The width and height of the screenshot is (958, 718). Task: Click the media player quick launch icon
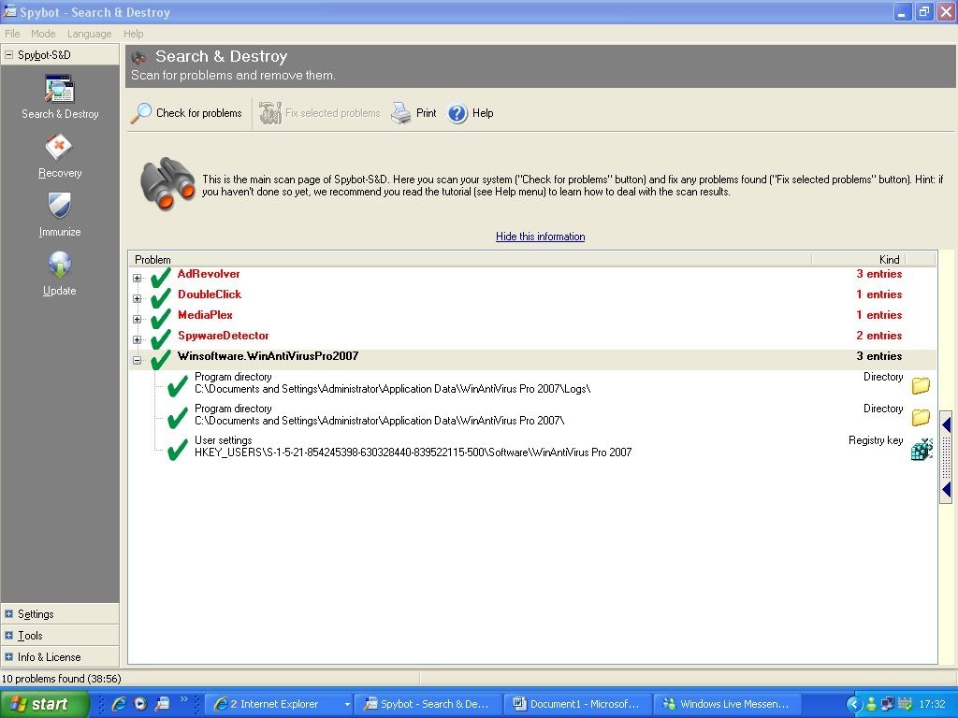click(x=140, y=704)
